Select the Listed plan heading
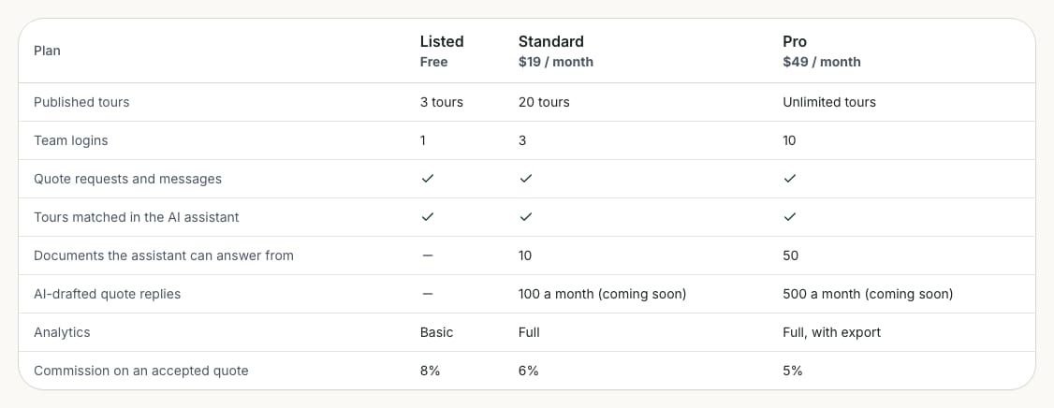The width and height of the screenshot is (1054, 408). [442, 42]
